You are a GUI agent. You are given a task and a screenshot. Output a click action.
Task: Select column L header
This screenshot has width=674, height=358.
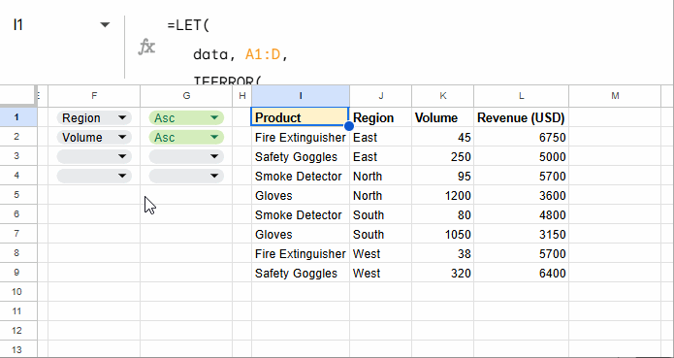click(x=522, y=96)
